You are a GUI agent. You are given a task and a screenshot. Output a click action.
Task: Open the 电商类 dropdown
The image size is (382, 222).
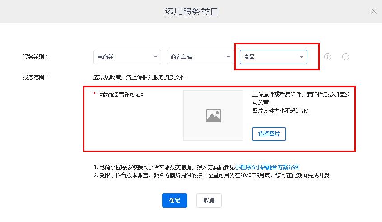(127, 57)
